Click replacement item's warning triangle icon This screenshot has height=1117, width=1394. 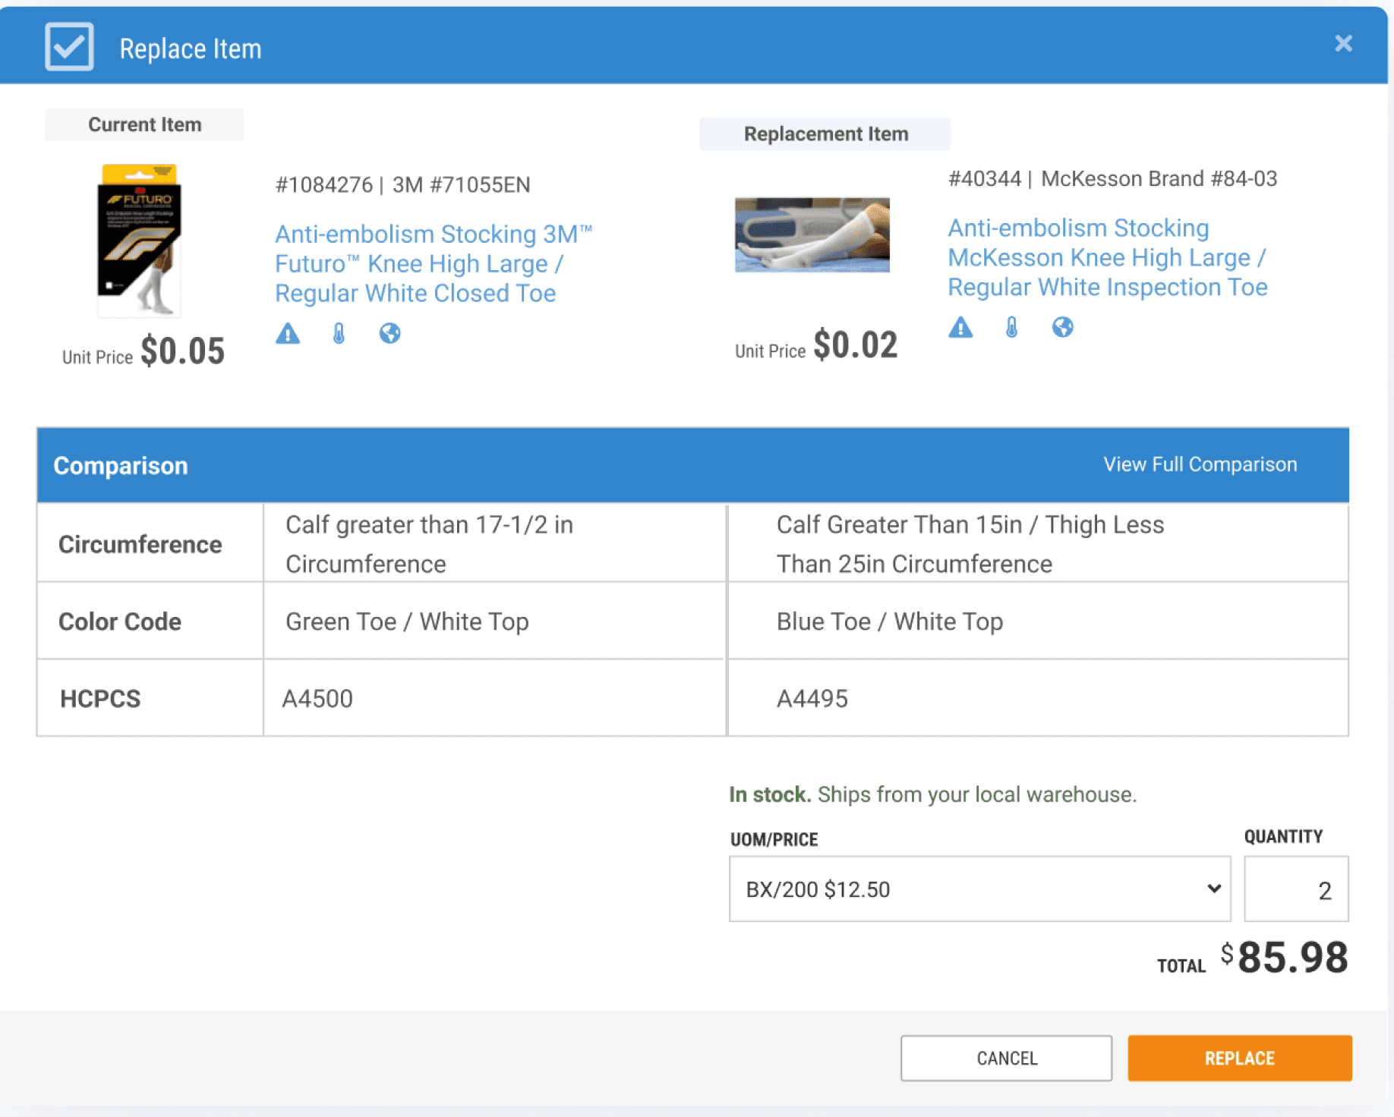tap(960, 327)
